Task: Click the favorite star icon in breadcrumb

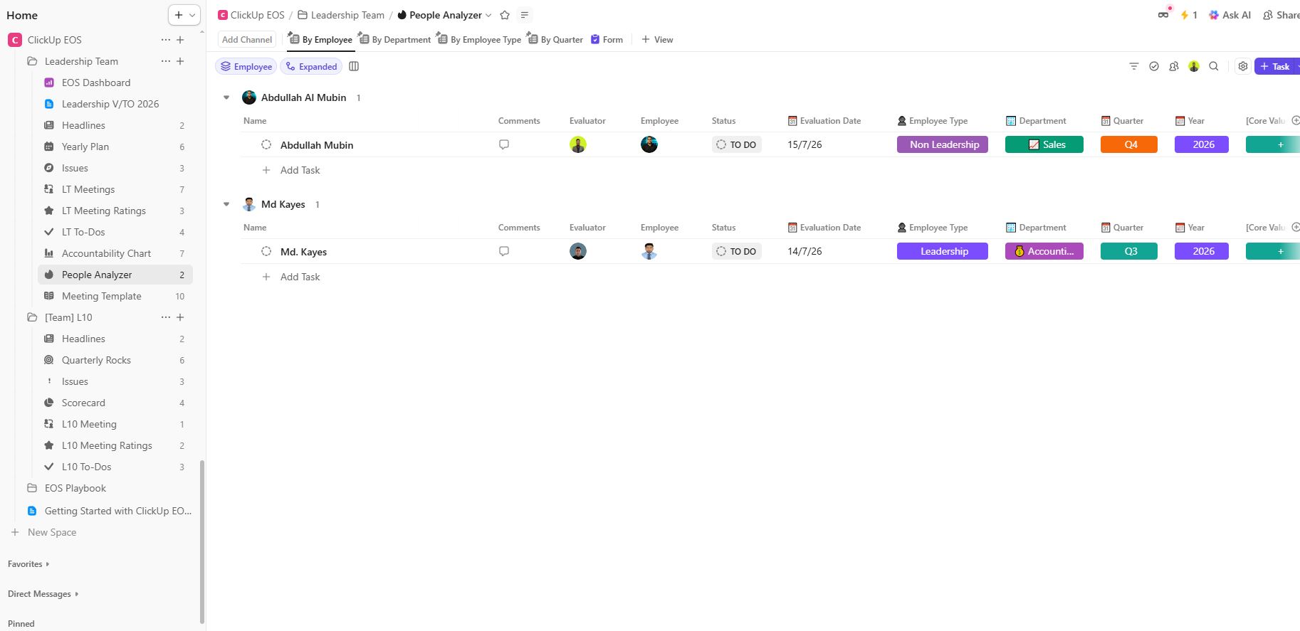Action: pyautogui.click(x=505, y=15)
